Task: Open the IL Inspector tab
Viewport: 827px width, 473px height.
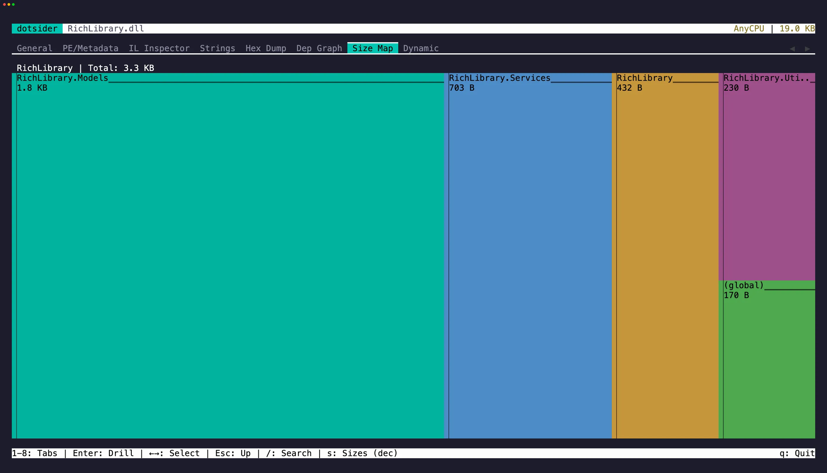Action: pyautogui.click(x=159, y=48)
